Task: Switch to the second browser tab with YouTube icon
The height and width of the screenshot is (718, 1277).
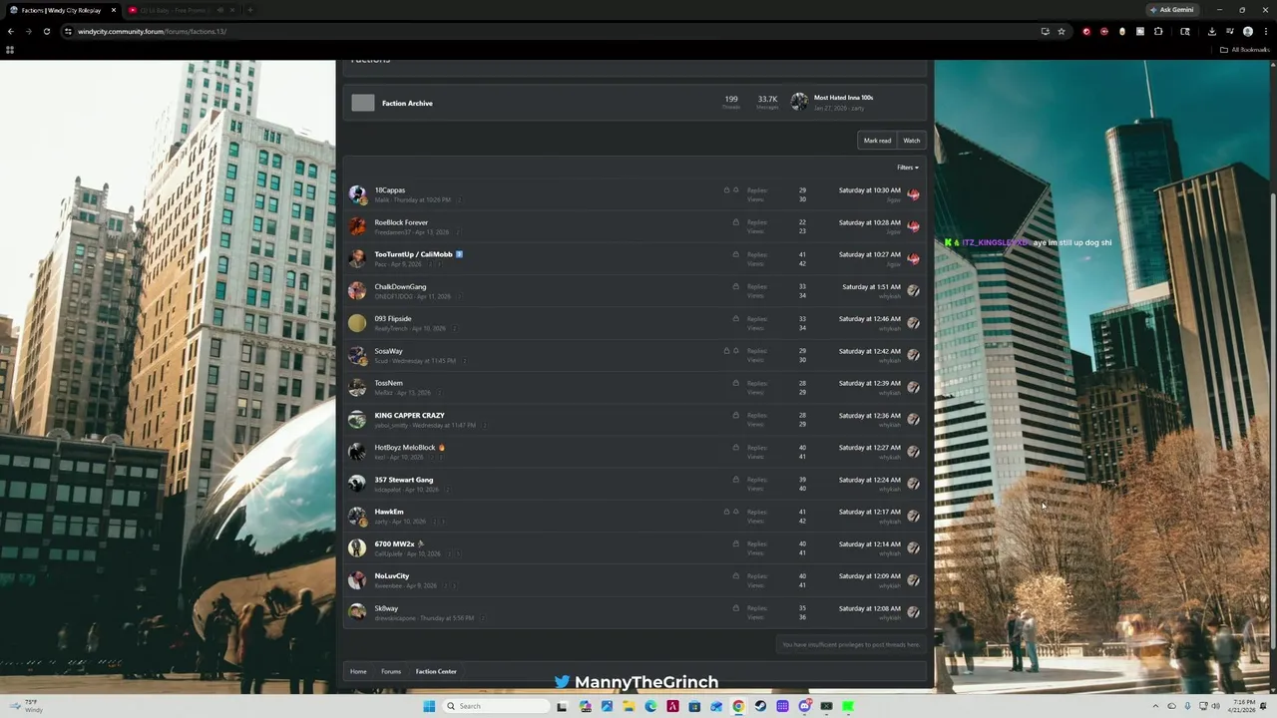Action: pyautogui.click(x=182, y=10)
